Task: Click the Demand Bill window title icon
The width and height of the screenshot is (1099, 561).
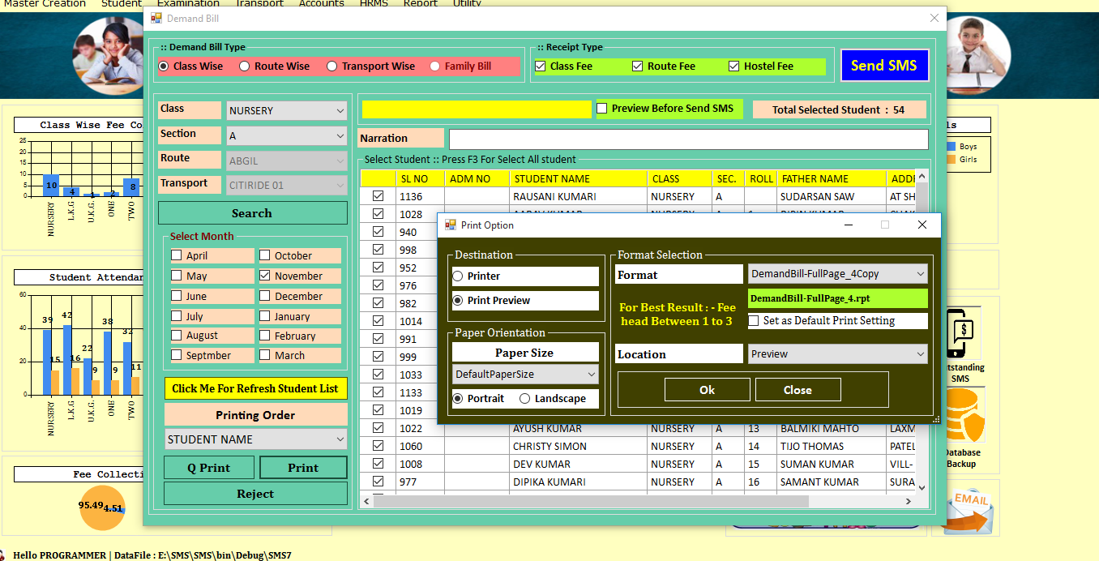Action: (157, 19)
